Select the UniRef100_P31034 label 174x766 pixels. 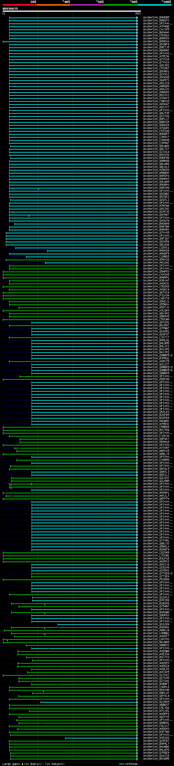click(156, 295)
